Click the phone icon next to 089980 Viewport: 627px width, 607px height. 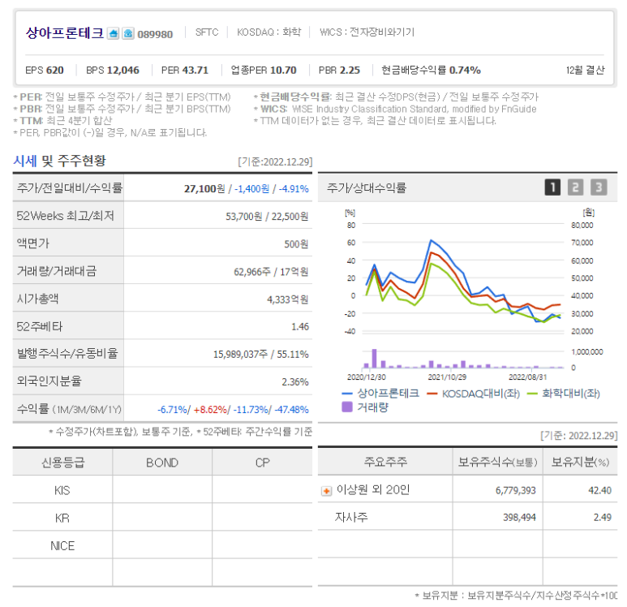(128, 33)
